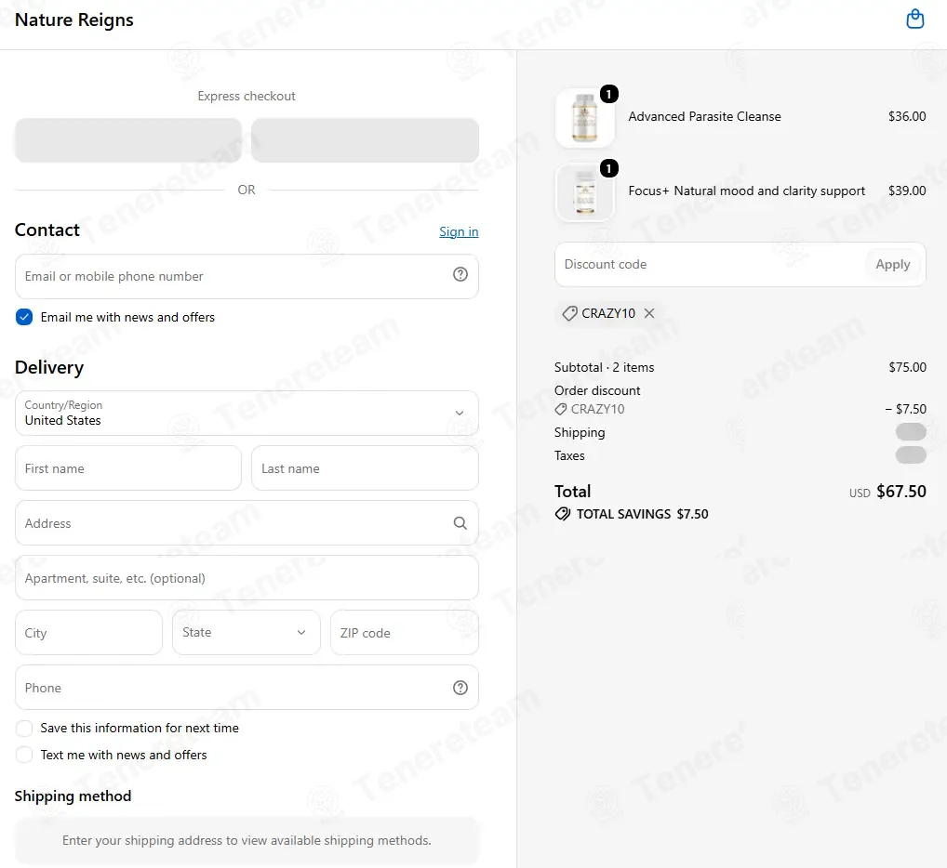Screen dimensions: 947x868
Task: Select the First name field
Action: pos(128,468)
